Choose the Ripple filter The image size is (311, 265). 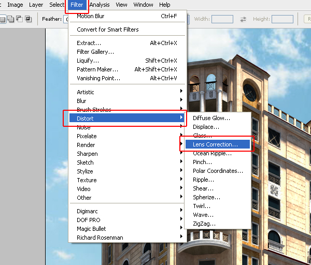(x=218, y=180)
